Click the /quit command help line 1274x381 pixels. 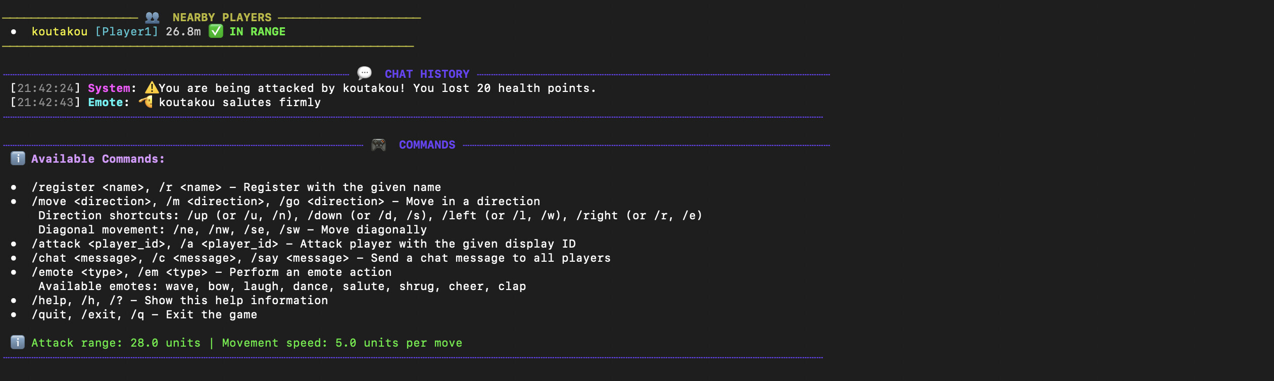tap(144, 315)
